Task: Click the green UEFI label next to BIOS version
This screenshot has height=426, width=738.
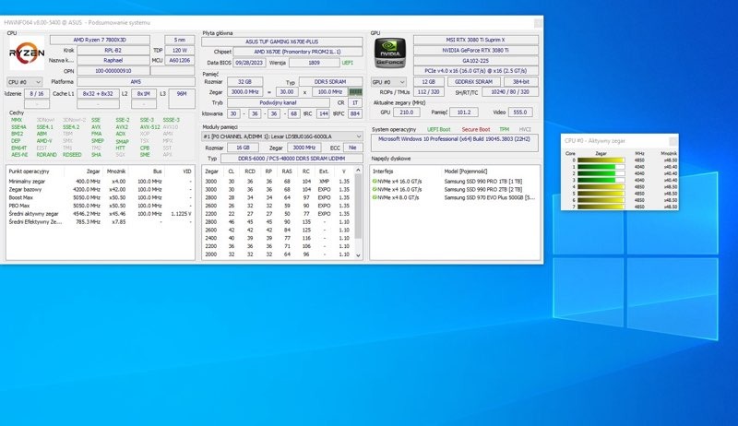Action: click(348, 63)
